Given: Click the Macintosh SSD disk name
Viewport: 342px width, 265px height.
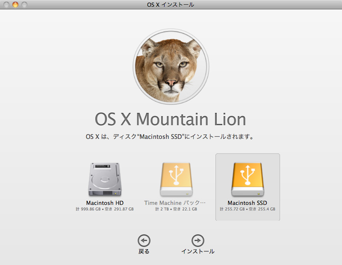Looking at the screenshot, I should click(x=248, y=203).
